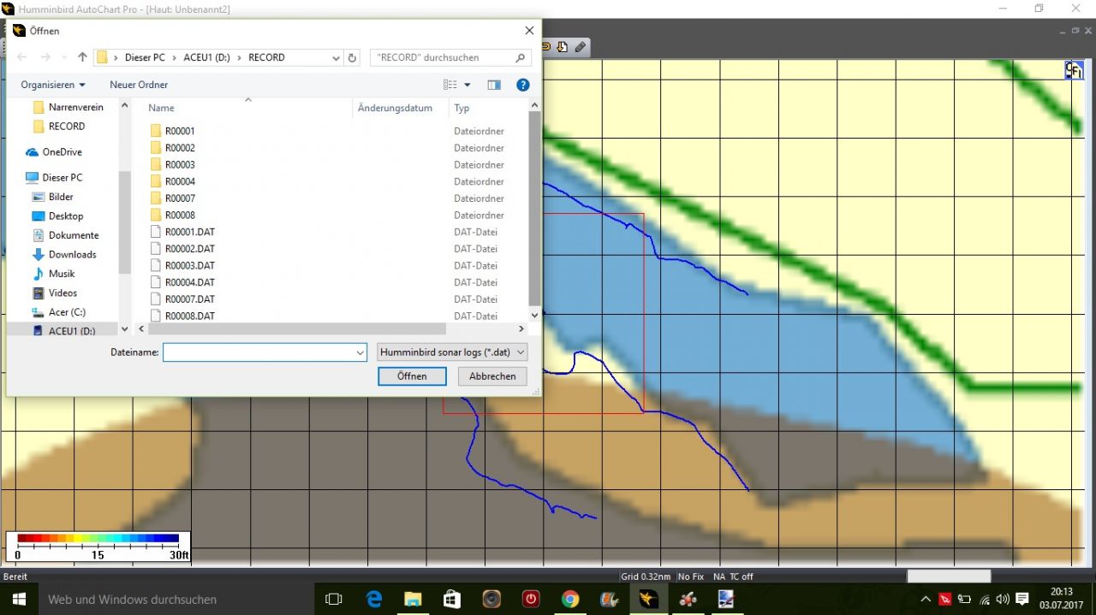Go up one folder level arrow
Viewport: 1096px width, 615px height.
pos(82,57)
